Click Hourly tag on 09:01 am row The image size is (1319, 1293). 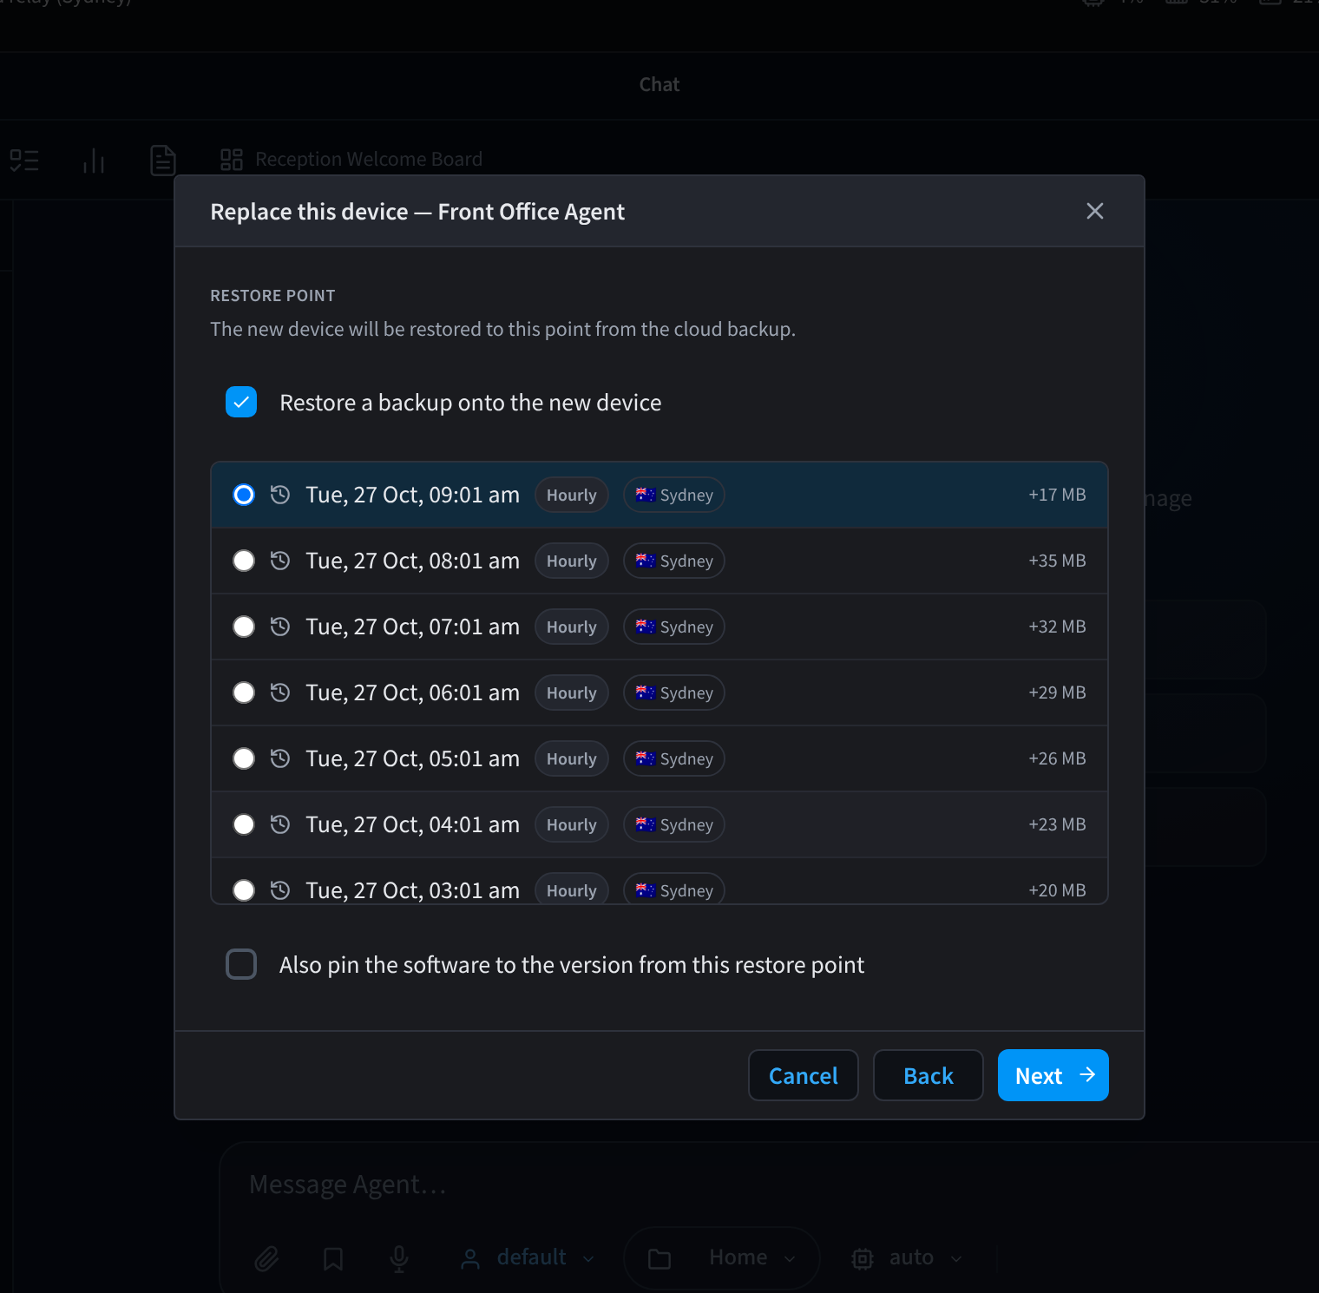[x=572, y=495]
